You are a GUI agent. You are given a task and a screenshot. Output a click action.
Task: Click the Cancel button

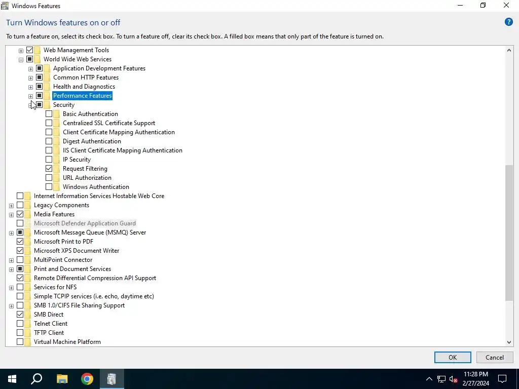tap(495, 357)
